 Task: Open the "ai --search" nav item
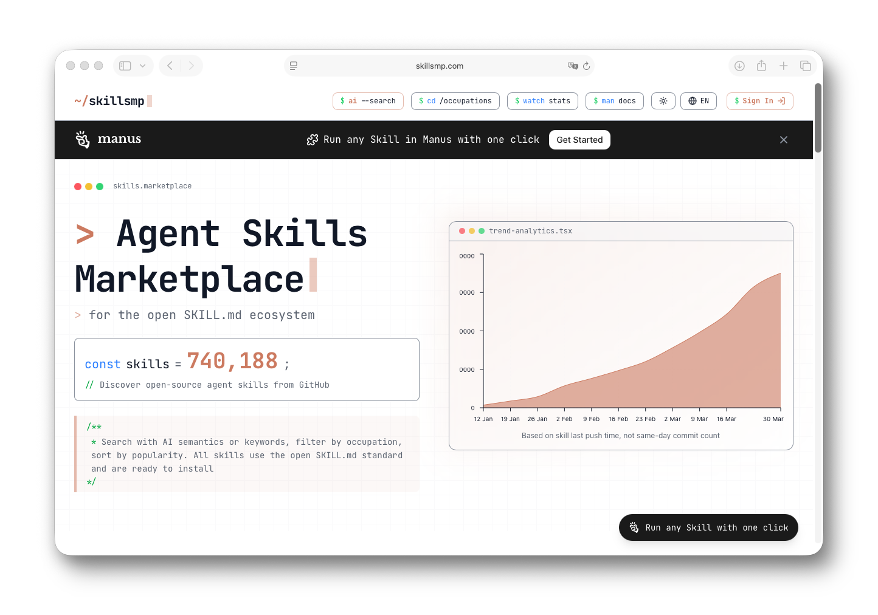(x=368, y=101)
